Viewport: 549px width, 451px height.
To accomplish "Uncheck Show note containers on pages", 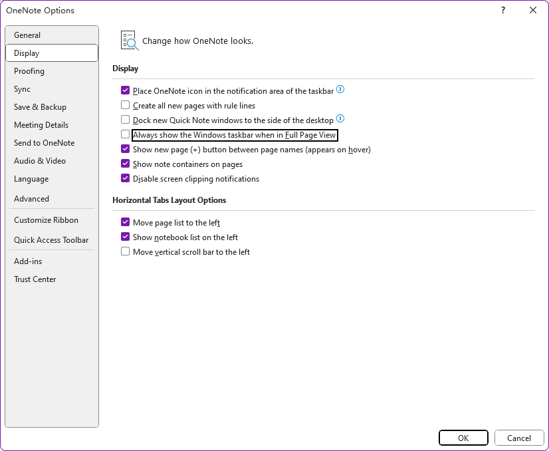I will 125,164.
